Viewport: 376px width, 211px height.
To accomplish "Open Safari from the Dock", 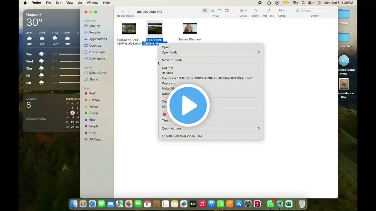I will 92,204.
